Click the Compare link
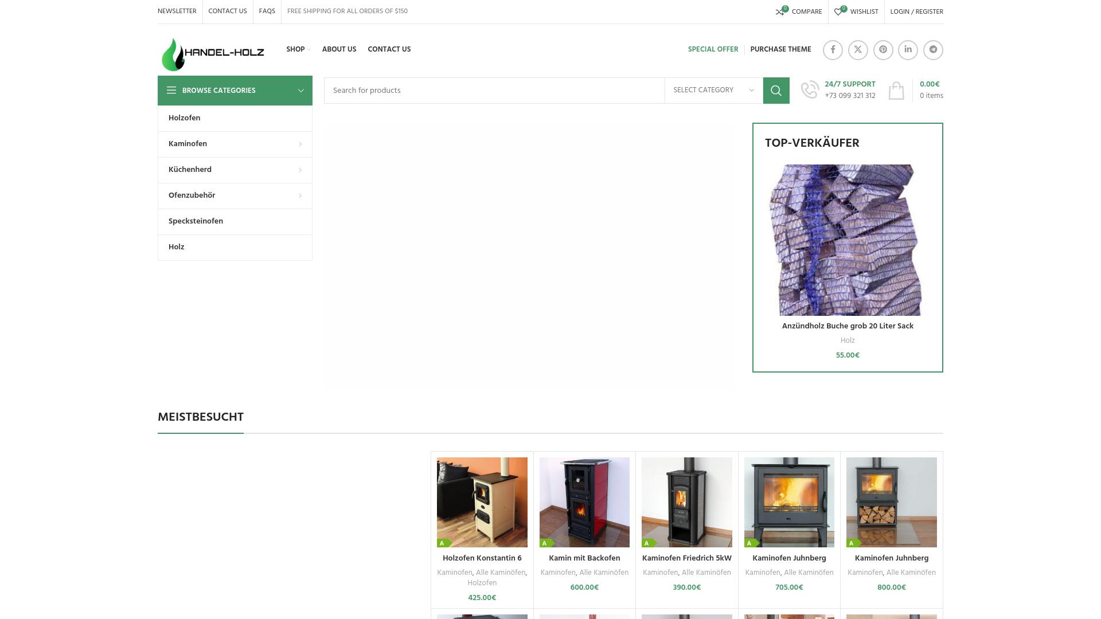The height and width of the screenshot is (619, 1101). (x=806, y=12)
